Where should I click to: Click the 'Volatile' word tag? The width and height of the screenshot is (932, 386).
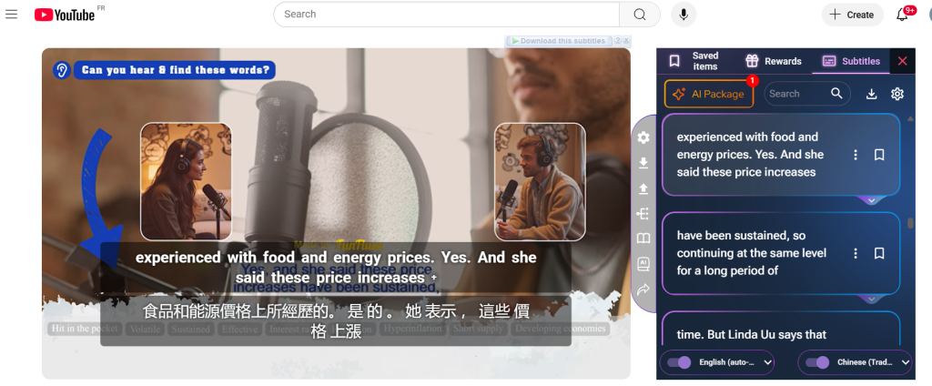(145, 329)
